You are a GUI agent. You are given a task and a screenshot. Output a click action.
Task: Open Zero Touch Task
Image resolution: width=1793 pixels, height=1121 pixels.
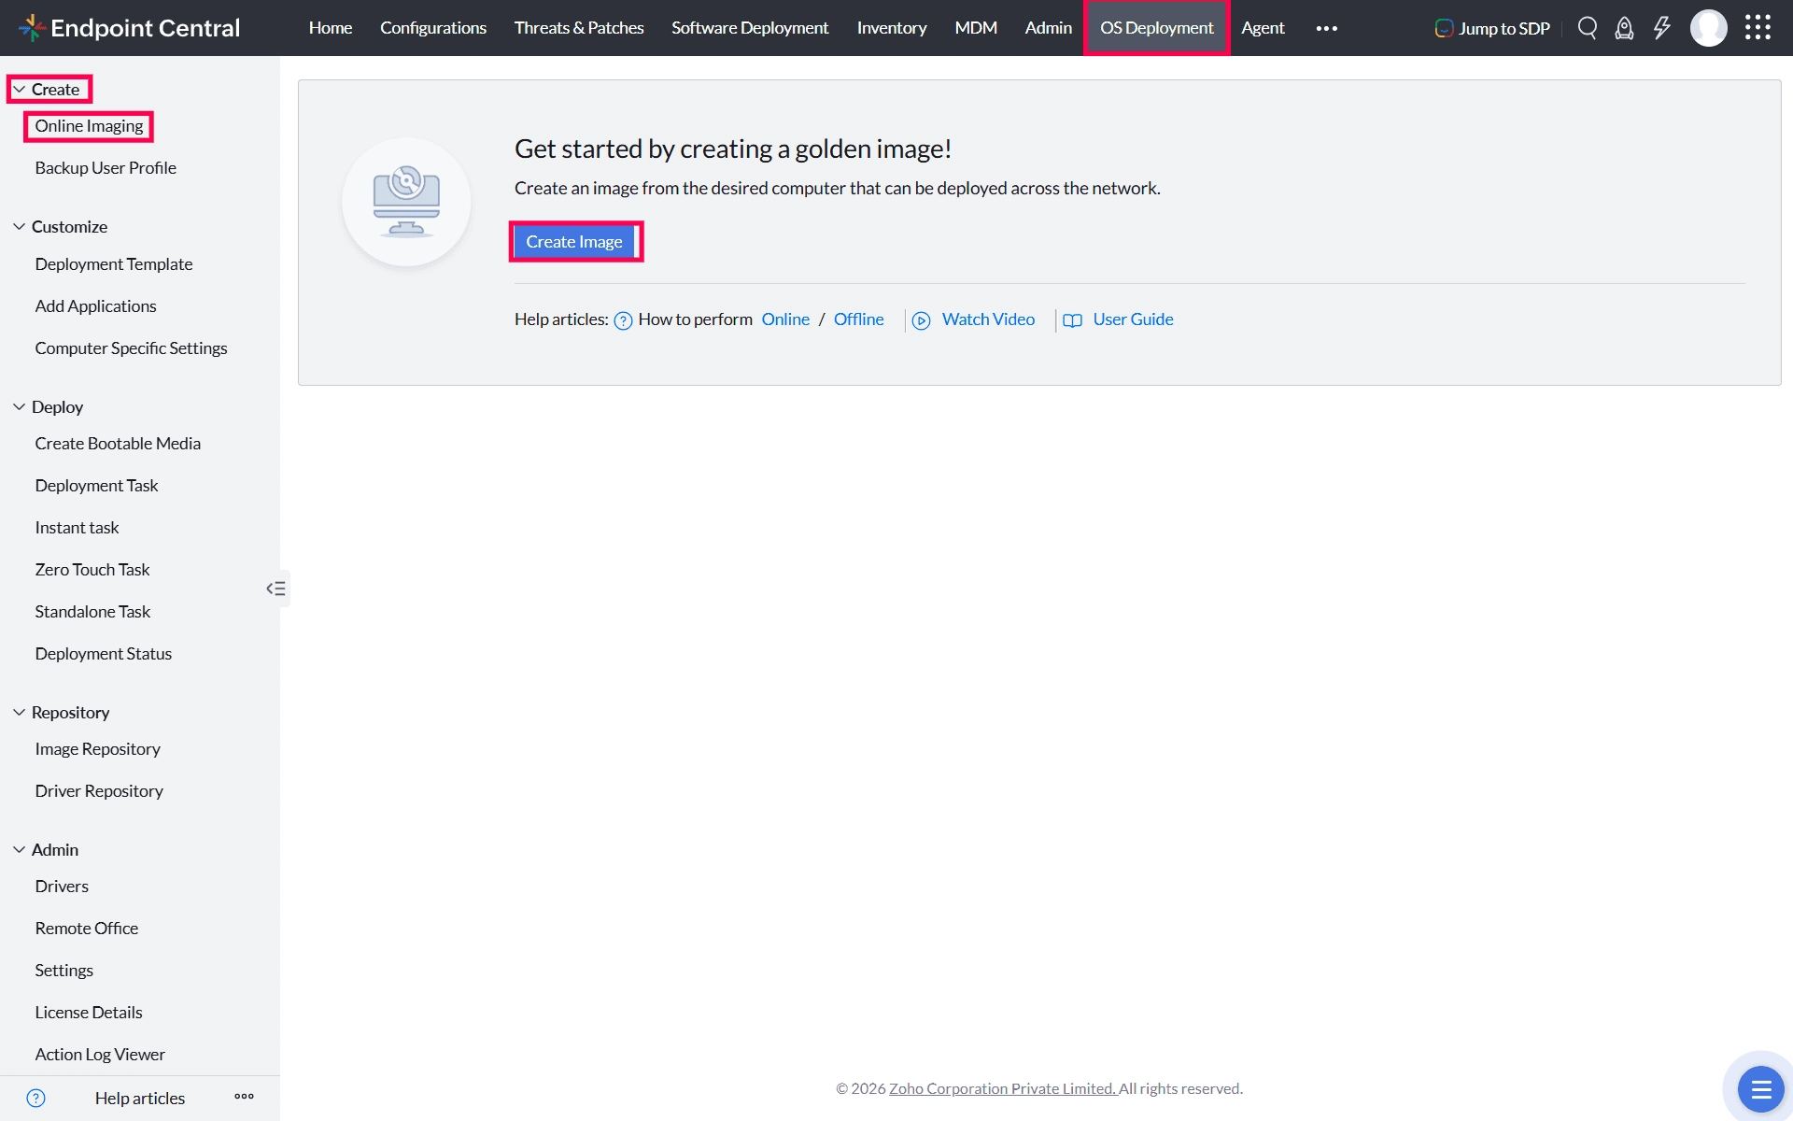point(92,570)
